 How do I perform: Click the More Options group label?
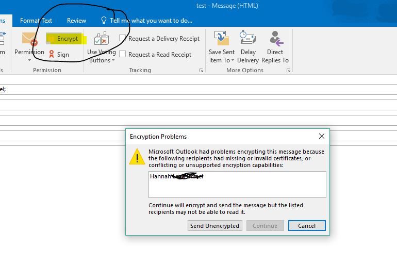point(245,70)
